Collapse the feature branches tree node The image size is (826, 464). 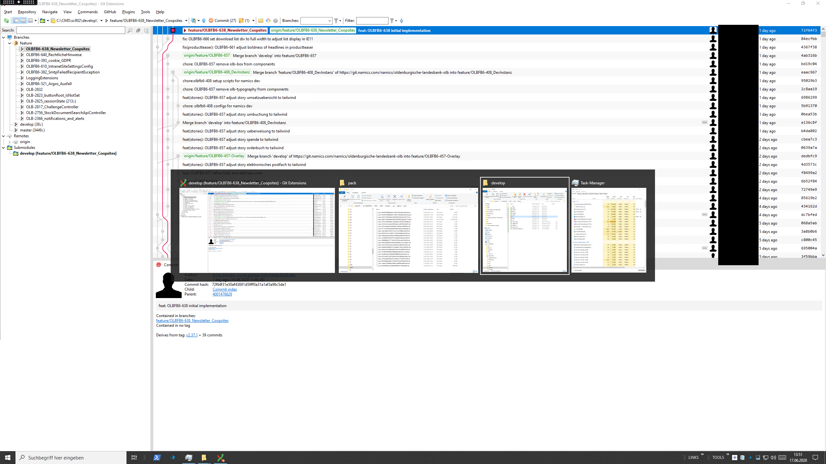coord(9,43)
